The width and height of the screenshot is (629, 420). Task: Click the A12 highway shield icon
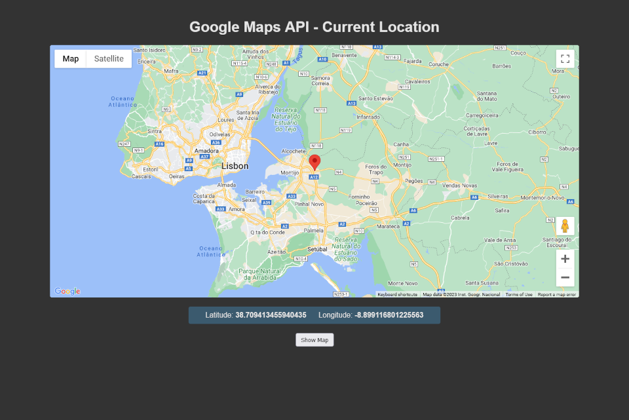click(x=313, y=176)
